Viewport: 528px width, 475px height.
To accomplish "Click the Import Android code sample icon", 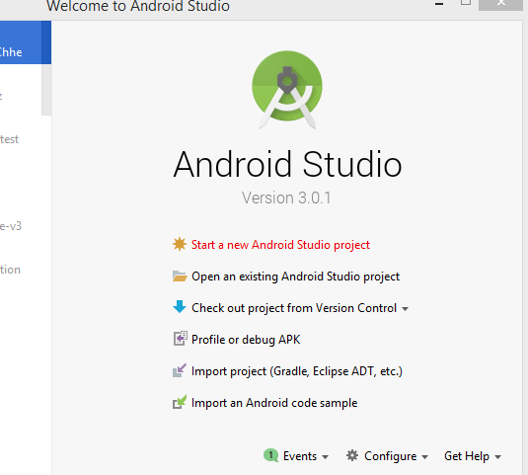I will point(180,402).
